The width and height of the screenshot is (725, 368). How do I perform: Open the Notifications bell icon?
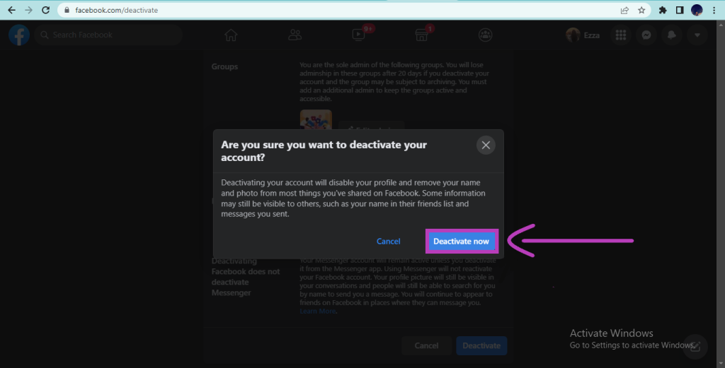672,35
